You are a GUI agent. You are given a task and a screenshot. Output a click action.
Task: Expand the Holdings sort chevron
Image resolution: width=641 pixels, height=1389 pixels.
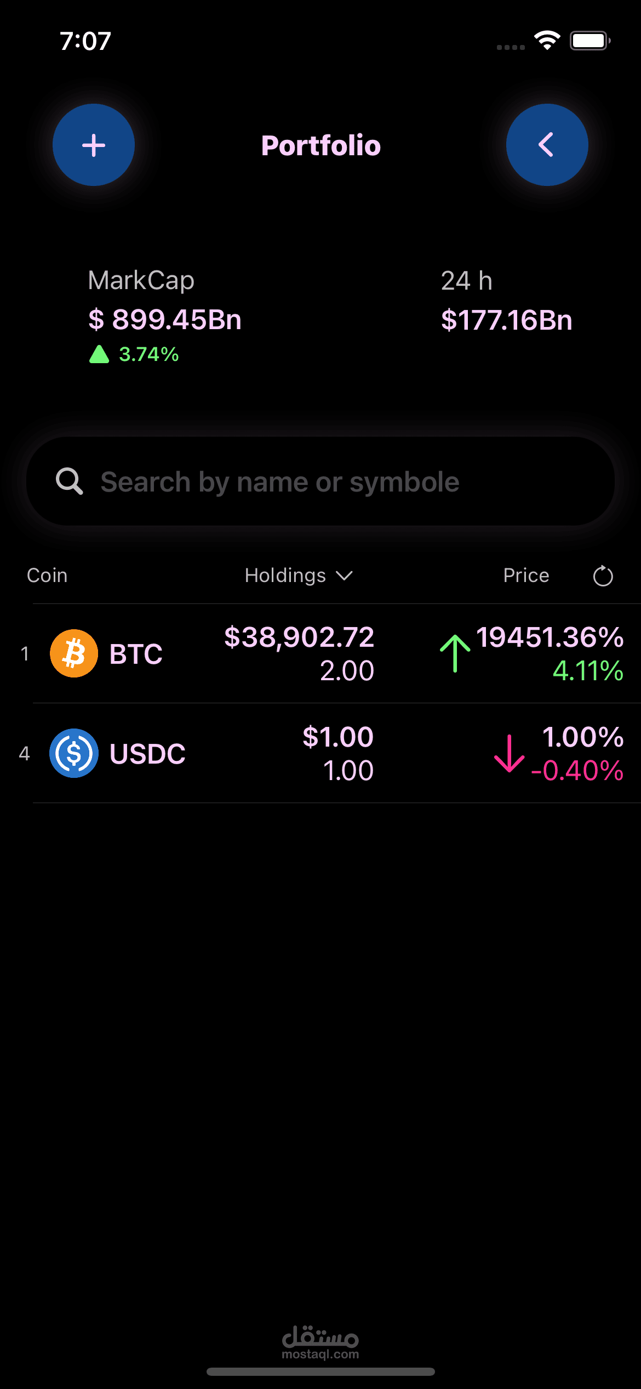click(345, 575)
